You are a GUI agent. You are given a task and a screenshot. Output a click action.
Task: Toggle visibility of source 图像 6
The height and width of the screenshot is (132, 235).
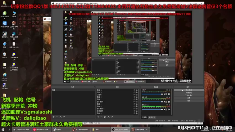134,104
